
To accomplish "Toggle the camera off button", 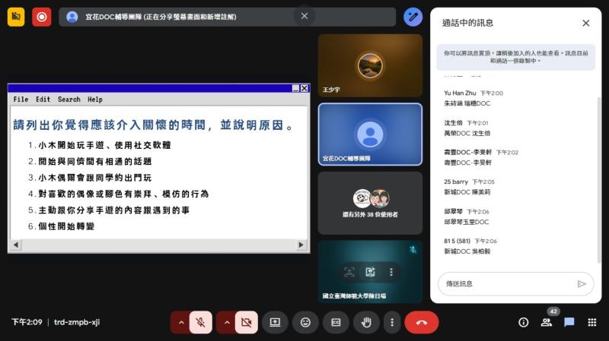I will tap(246, 322).
